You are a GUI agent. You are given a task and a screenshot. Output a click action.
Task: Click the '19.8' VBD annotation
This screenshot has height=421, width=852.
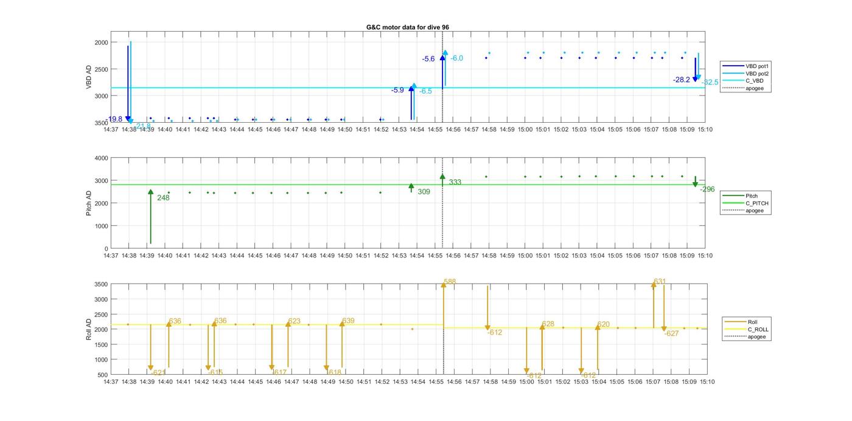coord(115,119)
